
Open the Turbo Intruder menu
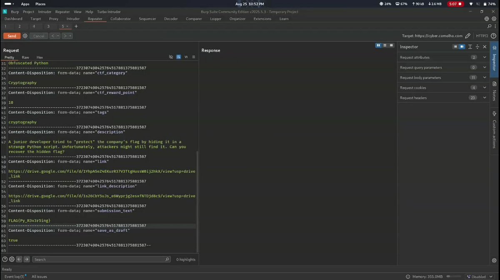click(109, 12)
